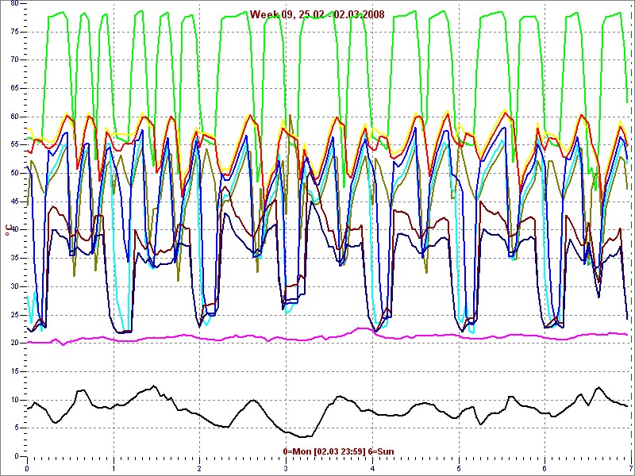The height and width of the screenshot is (476, 635).
Task: Pick the 20 label on the temperature axis
Action: pyautogui.click(x=14, y=344)
